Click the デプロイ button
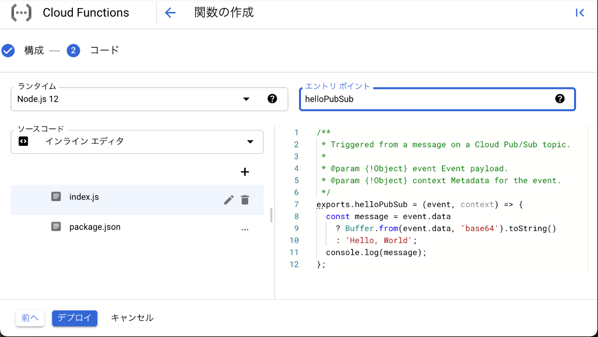 (x=75, y=318)
